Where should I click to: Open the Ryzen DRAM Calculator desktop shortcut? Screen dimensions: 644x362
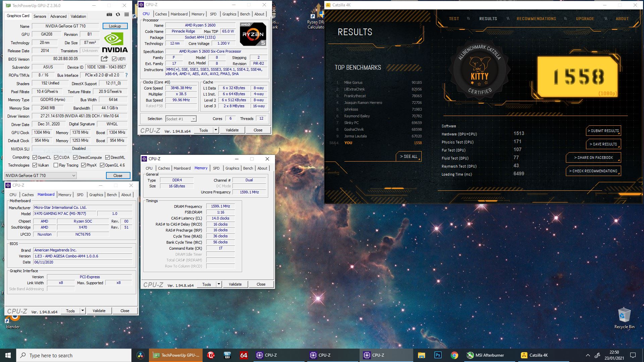coord(316,17)
